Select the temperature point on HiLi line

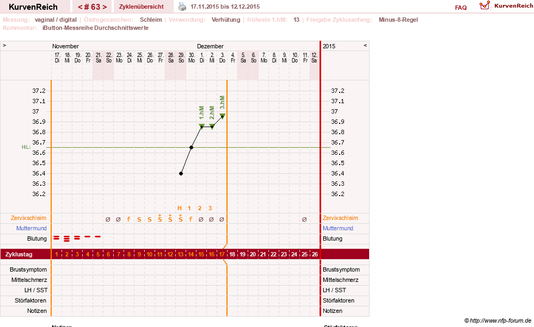pos(192,148)
